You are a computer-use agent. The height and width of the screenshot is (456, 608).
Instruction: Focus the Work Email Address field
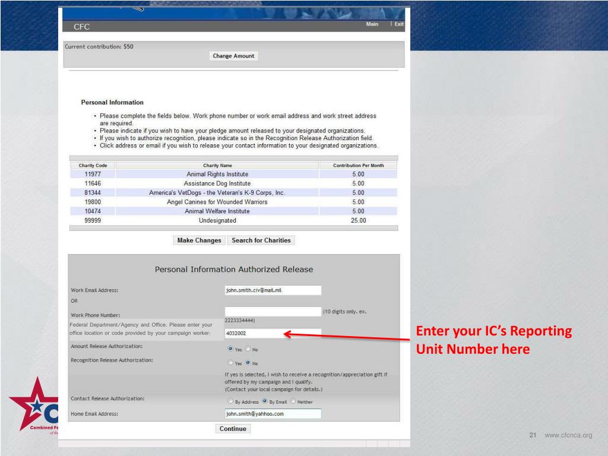tap(273, 290)
